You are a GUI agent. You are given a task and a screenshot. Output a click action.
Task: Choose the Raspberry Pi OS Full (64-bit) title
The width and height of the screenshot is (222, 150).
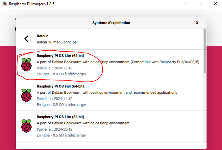60,86
